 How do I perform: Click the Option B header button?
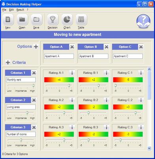click(x=91, y=47)
